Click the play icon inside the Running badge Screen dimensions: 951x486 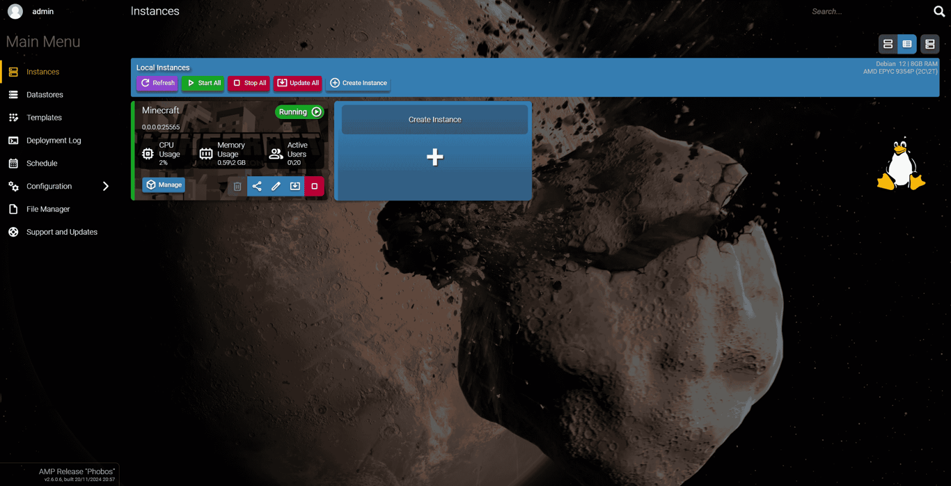(317, 111)
